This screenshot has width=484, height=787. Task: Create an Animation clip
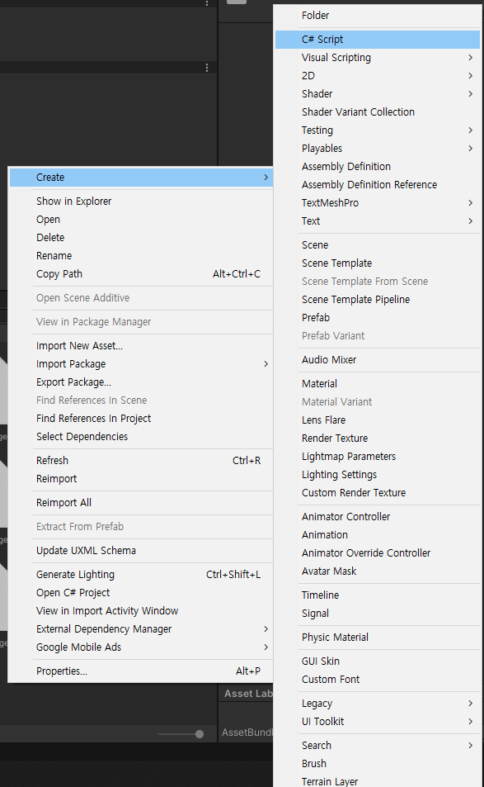[x=378, y=535]
